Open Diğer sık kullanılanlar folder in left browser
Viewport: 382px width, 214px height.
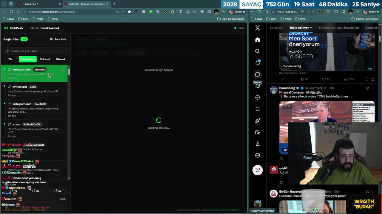231,19
